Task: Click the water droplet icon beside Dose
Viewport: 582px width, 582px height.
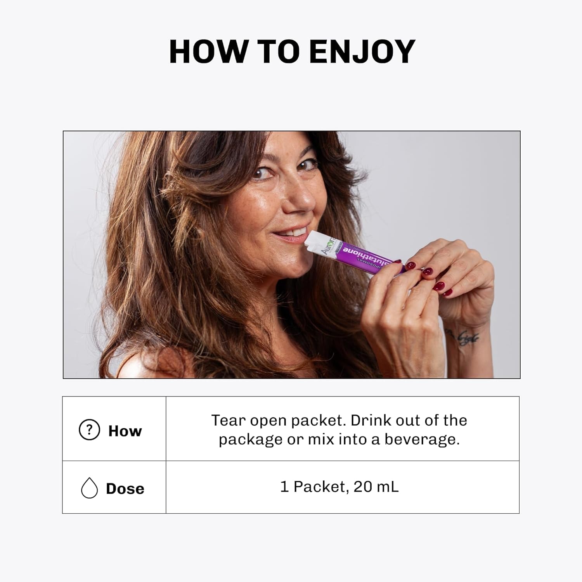Action: [89, 488]
